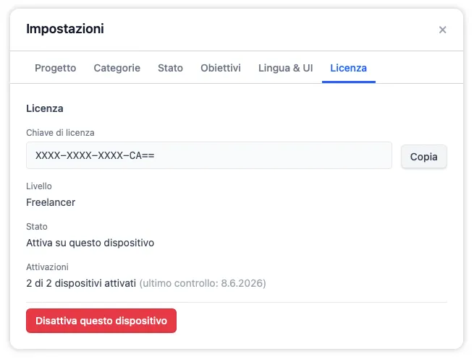This screenshot has width=474, height=359.
Task: Click the Livello label
Action: pos(39,186)
